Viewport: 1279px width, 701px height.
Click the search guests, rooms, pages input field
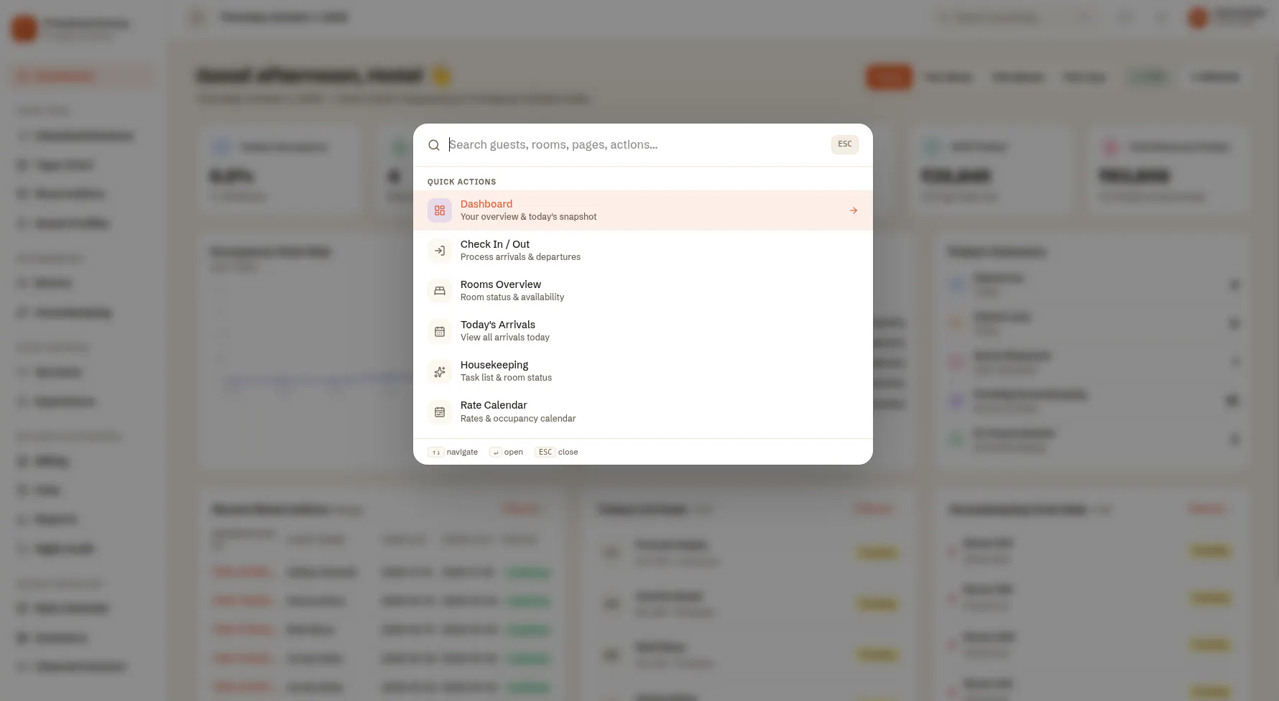pyautogui.click(x=636, y=144)
